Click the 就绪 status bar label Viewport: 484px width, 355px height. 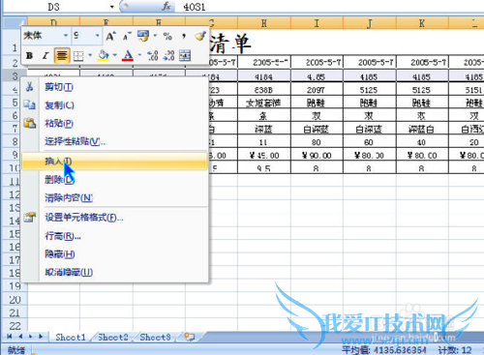coord(16,350)
